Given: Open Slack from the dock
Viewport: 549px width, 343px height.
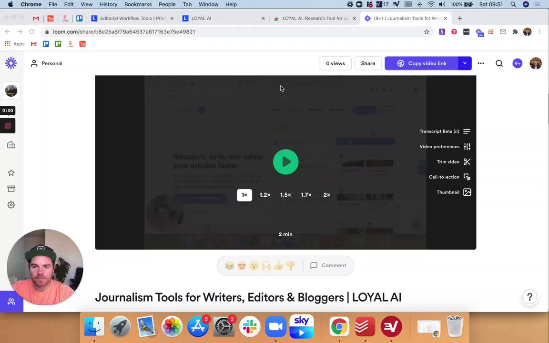Looking at the screenshot, I should [250, 326].
